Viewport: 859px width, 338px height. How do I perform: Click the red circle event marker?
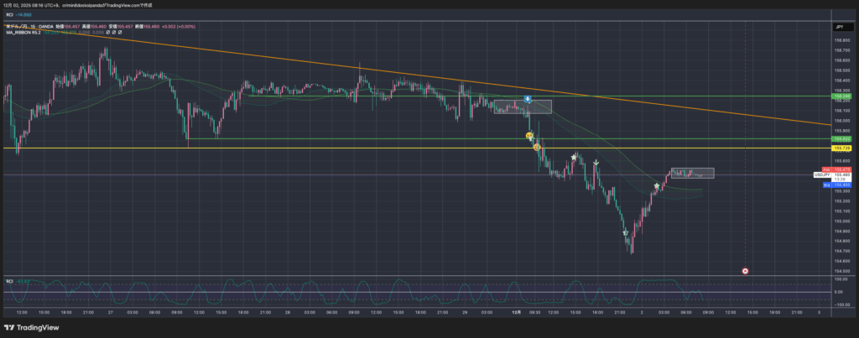746,271
